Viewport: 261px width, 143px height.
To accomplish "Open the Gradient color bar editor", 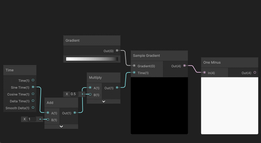I will [x=92, y=59].
